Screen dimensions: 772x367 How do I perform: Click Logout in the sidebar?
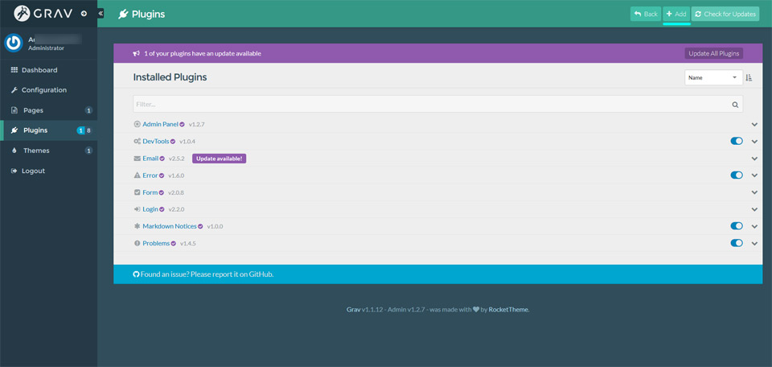(49, 171)
